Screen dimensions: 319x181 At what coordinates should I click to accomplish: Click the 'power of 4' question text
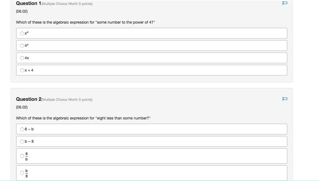pos(85,22)
